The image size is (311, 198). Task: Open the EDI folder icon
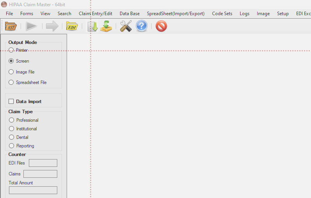72,26
